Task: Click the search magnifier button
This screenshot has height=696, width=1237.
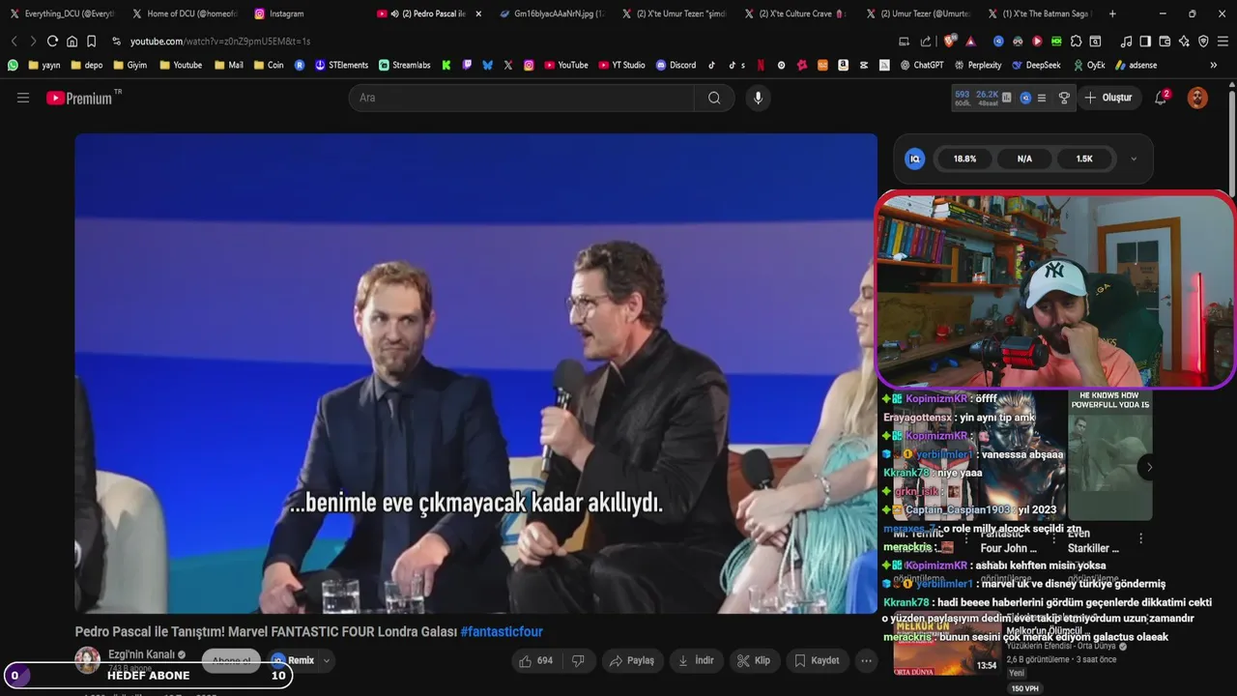Action: pyautogui.click(x=714, y=98)
